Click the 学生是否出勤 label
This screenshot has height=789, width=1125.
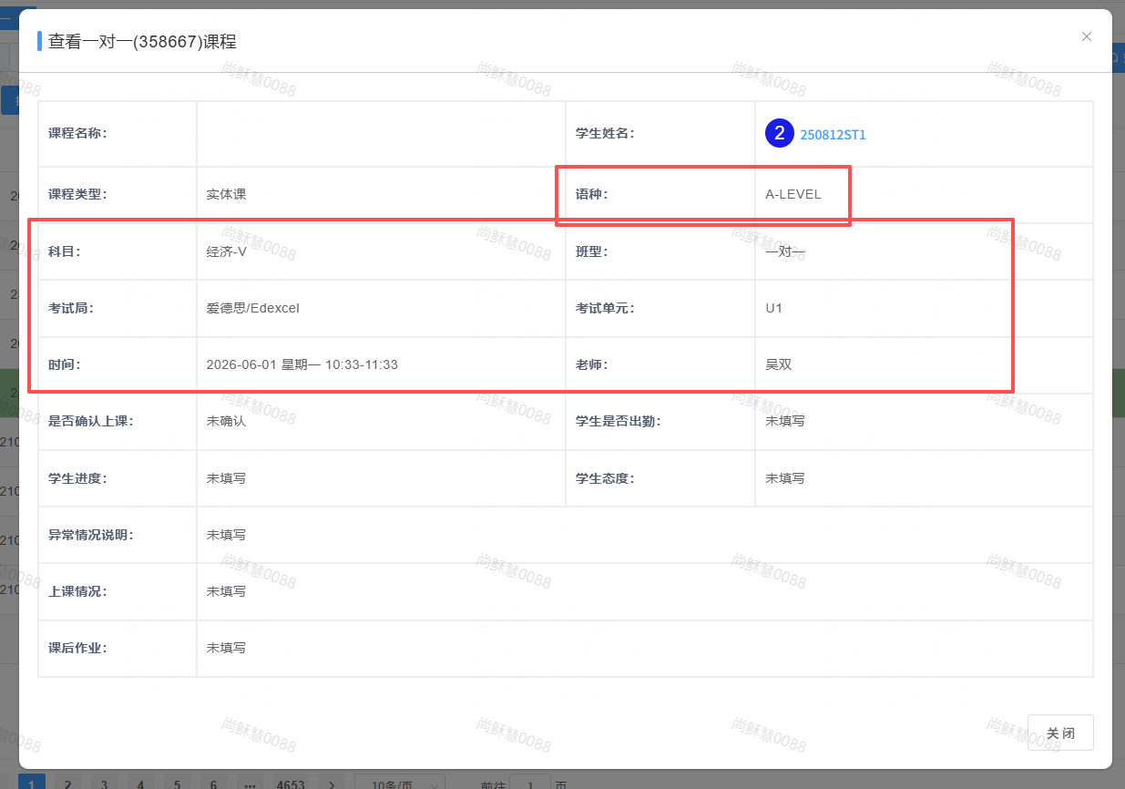click(x=618, y=421)
